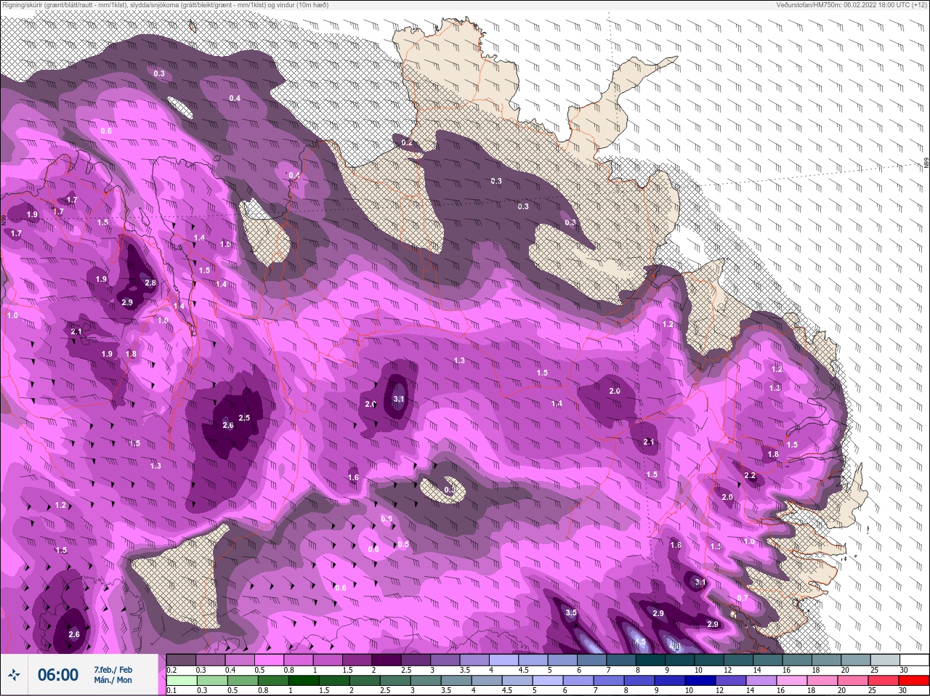Click the 3.5 precipitation value on map
Viewport: 930px width, 696px height.
pyautogui.click(x=571, y=613)
